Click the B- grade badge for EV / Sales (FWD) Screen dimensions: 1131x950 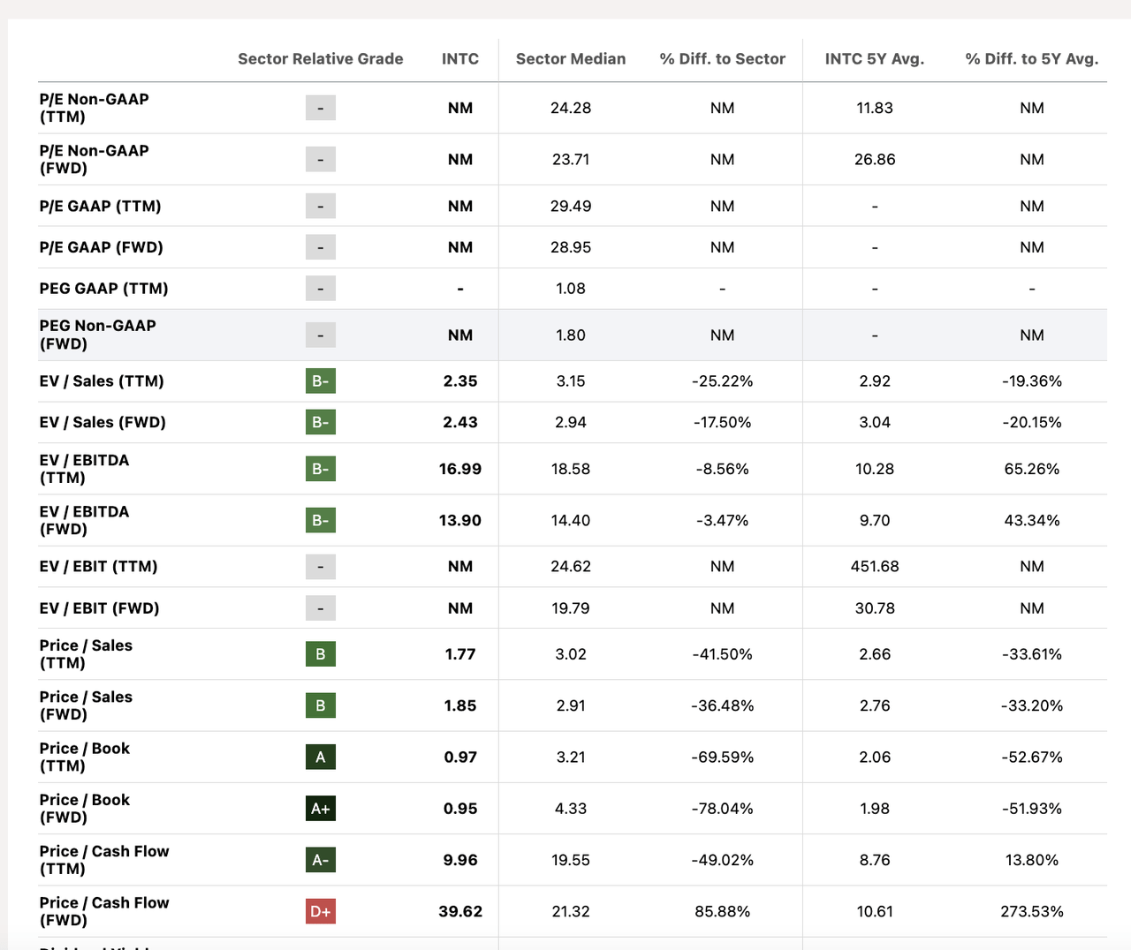click(x=320, y=422)
